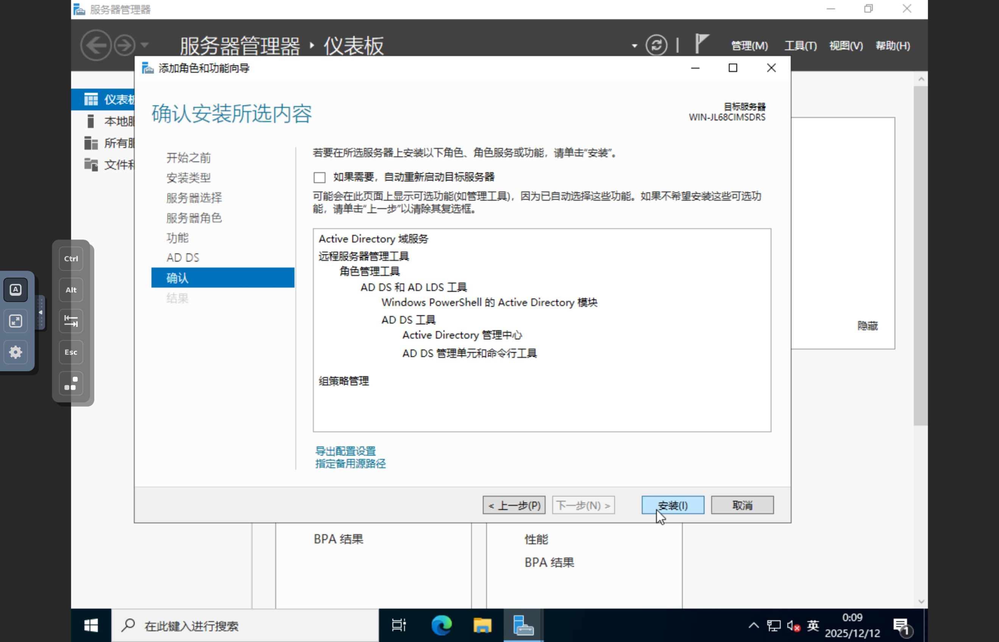Click the Task View taskbar icon
The width and height of the screenshot is (999, 642).
(398, 625)
